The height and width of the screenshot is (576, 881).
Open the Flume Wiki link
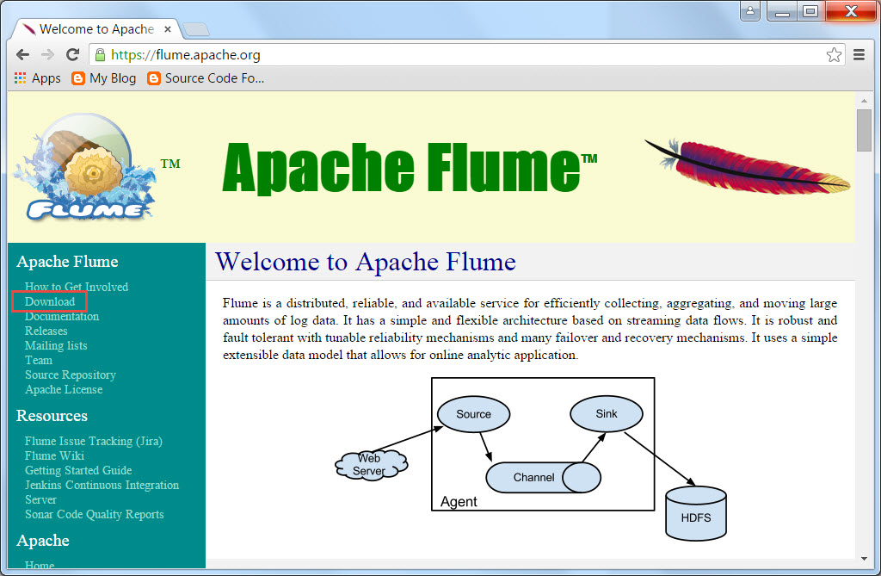click(56, 455)
